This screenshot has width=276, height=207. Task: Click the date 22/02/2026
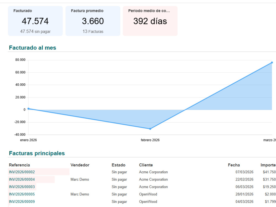(x=245, y=179)
